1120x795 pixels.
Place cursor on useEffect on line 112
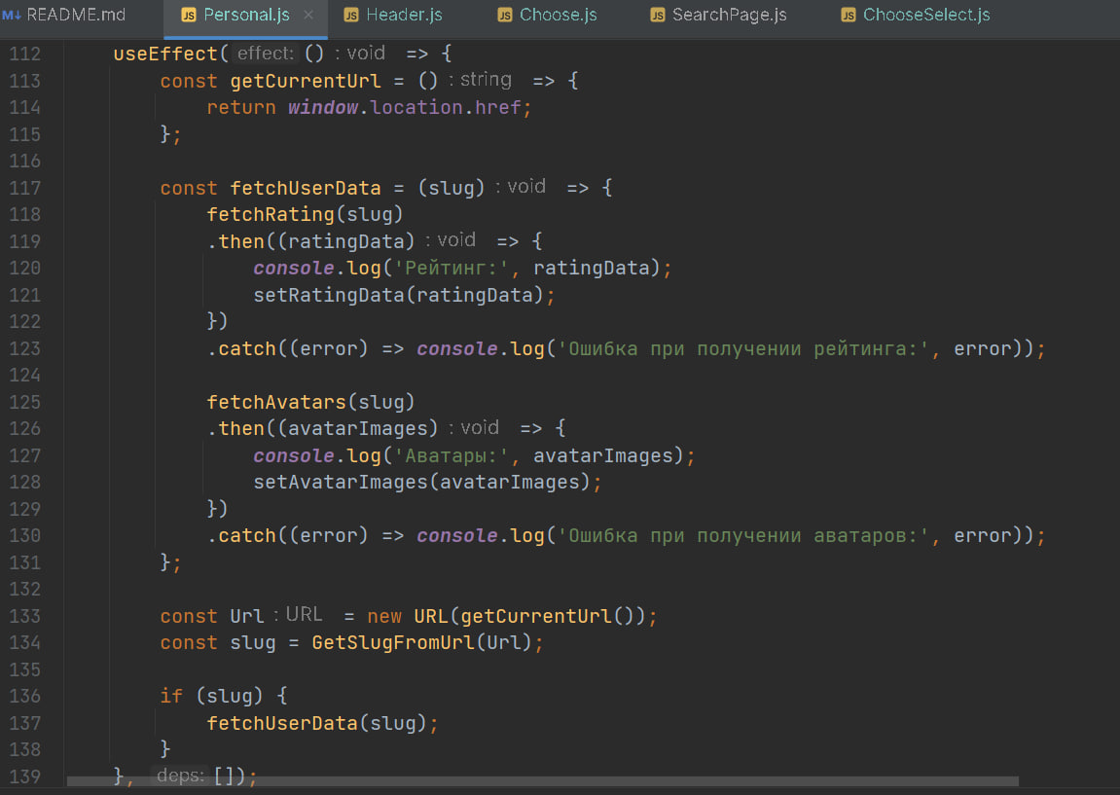point(165,54)
